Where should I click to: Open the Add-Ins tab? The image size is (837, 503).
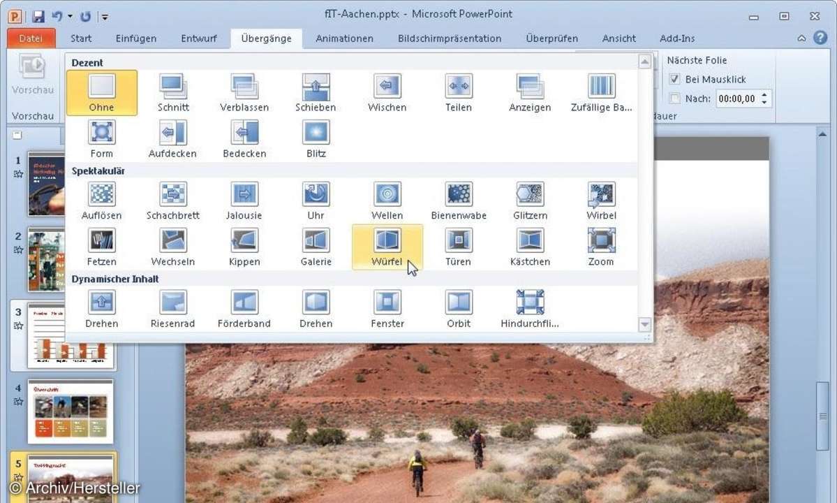click(677, 38)
